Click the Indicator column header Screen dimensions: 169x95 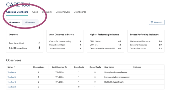point(137,67)
